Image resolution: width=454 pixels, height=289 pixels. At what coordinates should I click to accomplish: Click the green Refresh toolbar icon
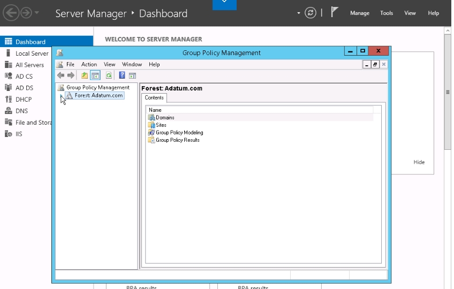point(109,75)
